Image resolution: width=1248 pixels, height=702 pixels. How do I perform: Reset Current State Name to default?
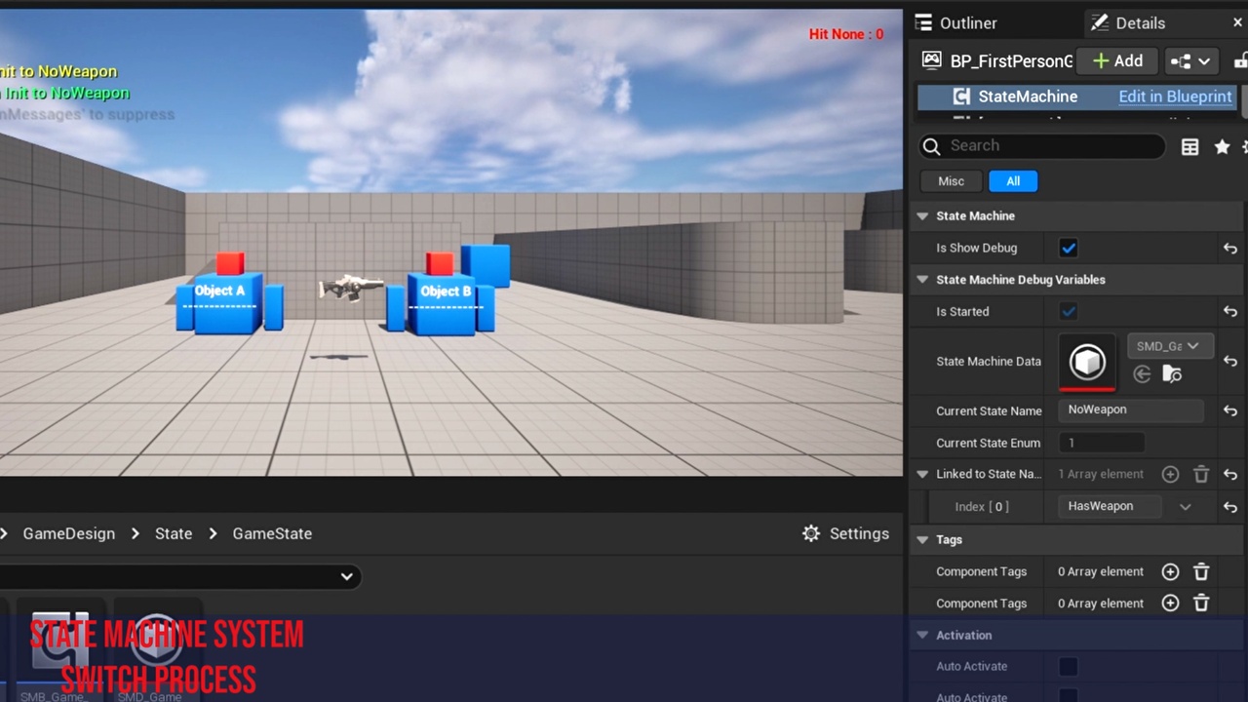pos(1230,411)
